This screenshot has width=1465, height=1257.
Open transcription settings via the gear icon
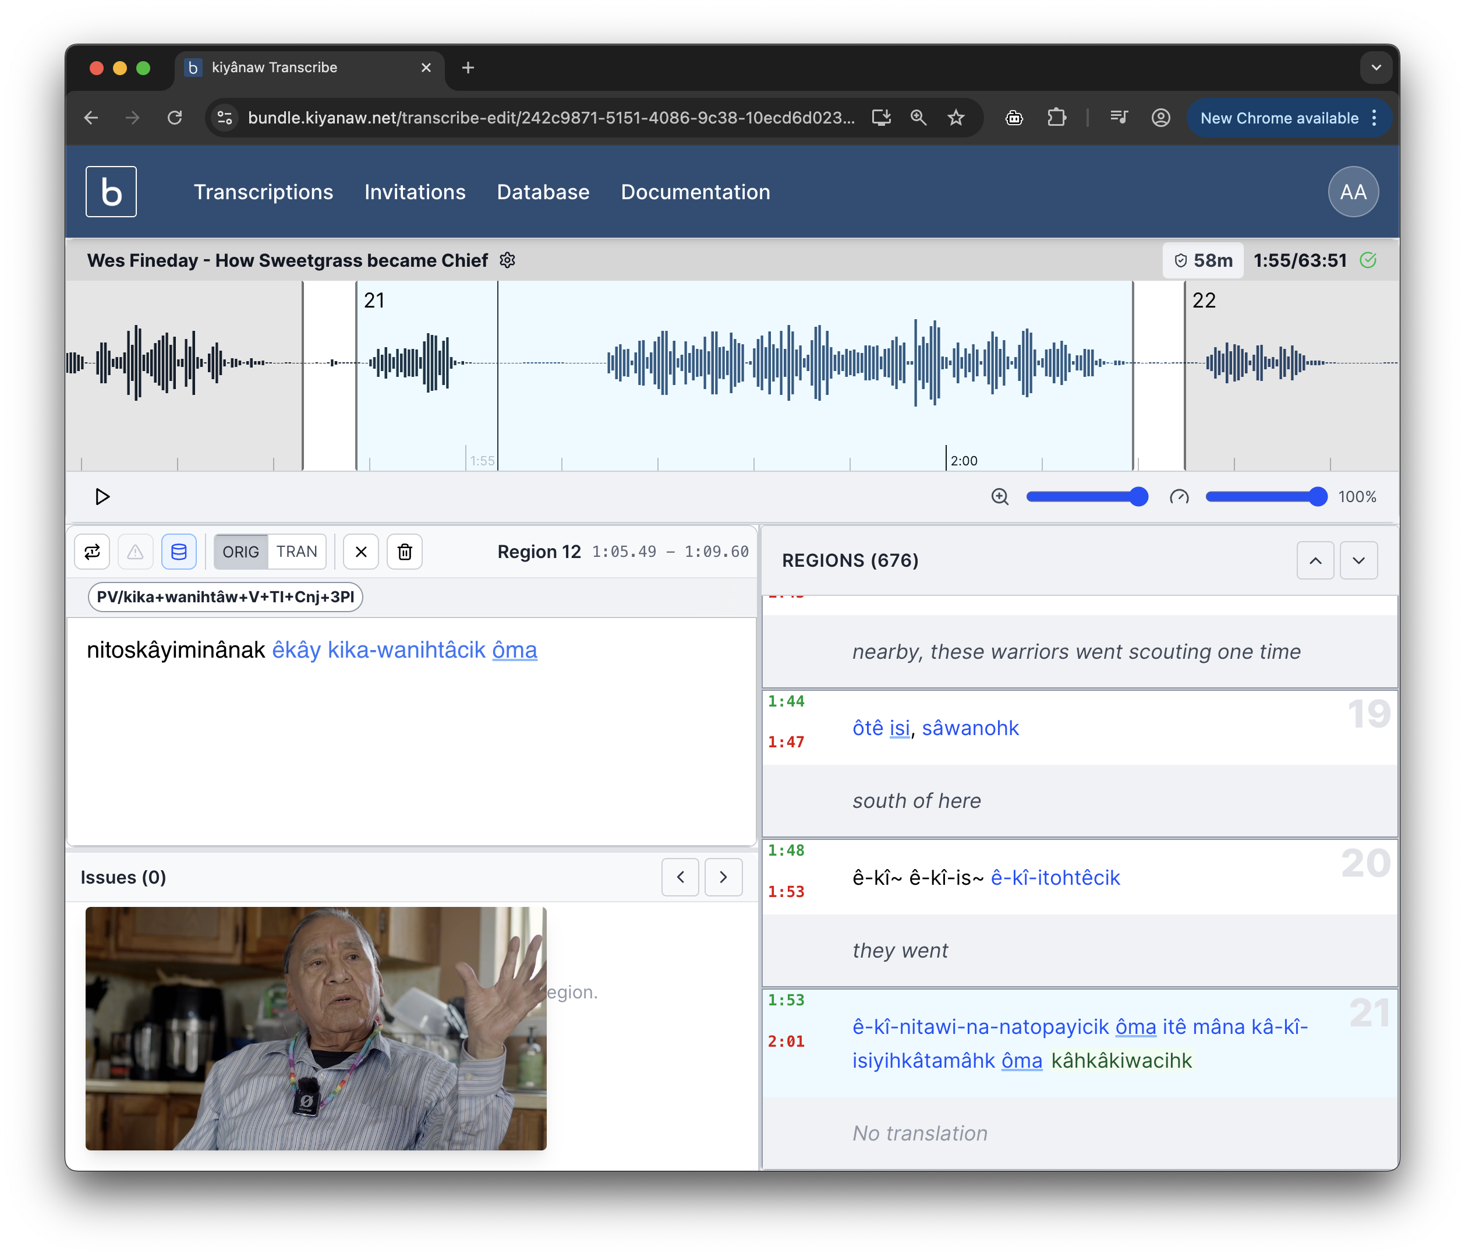(x=508, y=260)
